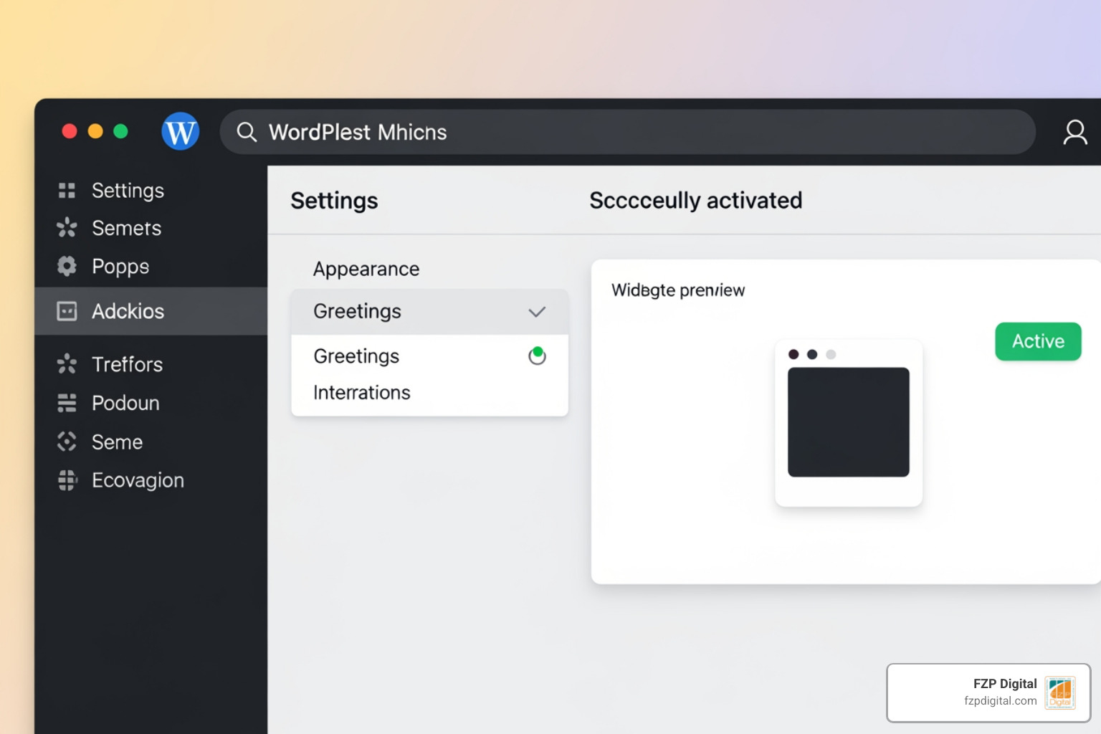Click the Adckios sidebar icon
Viewport: 1101px width, 734px height.
pyautogui.click(x=67, y=311)
